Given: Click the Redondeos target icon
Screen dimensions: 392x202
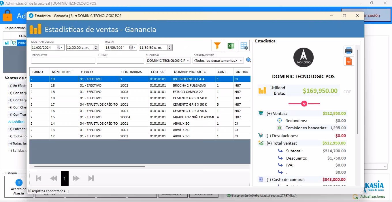Looking at the screenshot, I should pos(279,121).
